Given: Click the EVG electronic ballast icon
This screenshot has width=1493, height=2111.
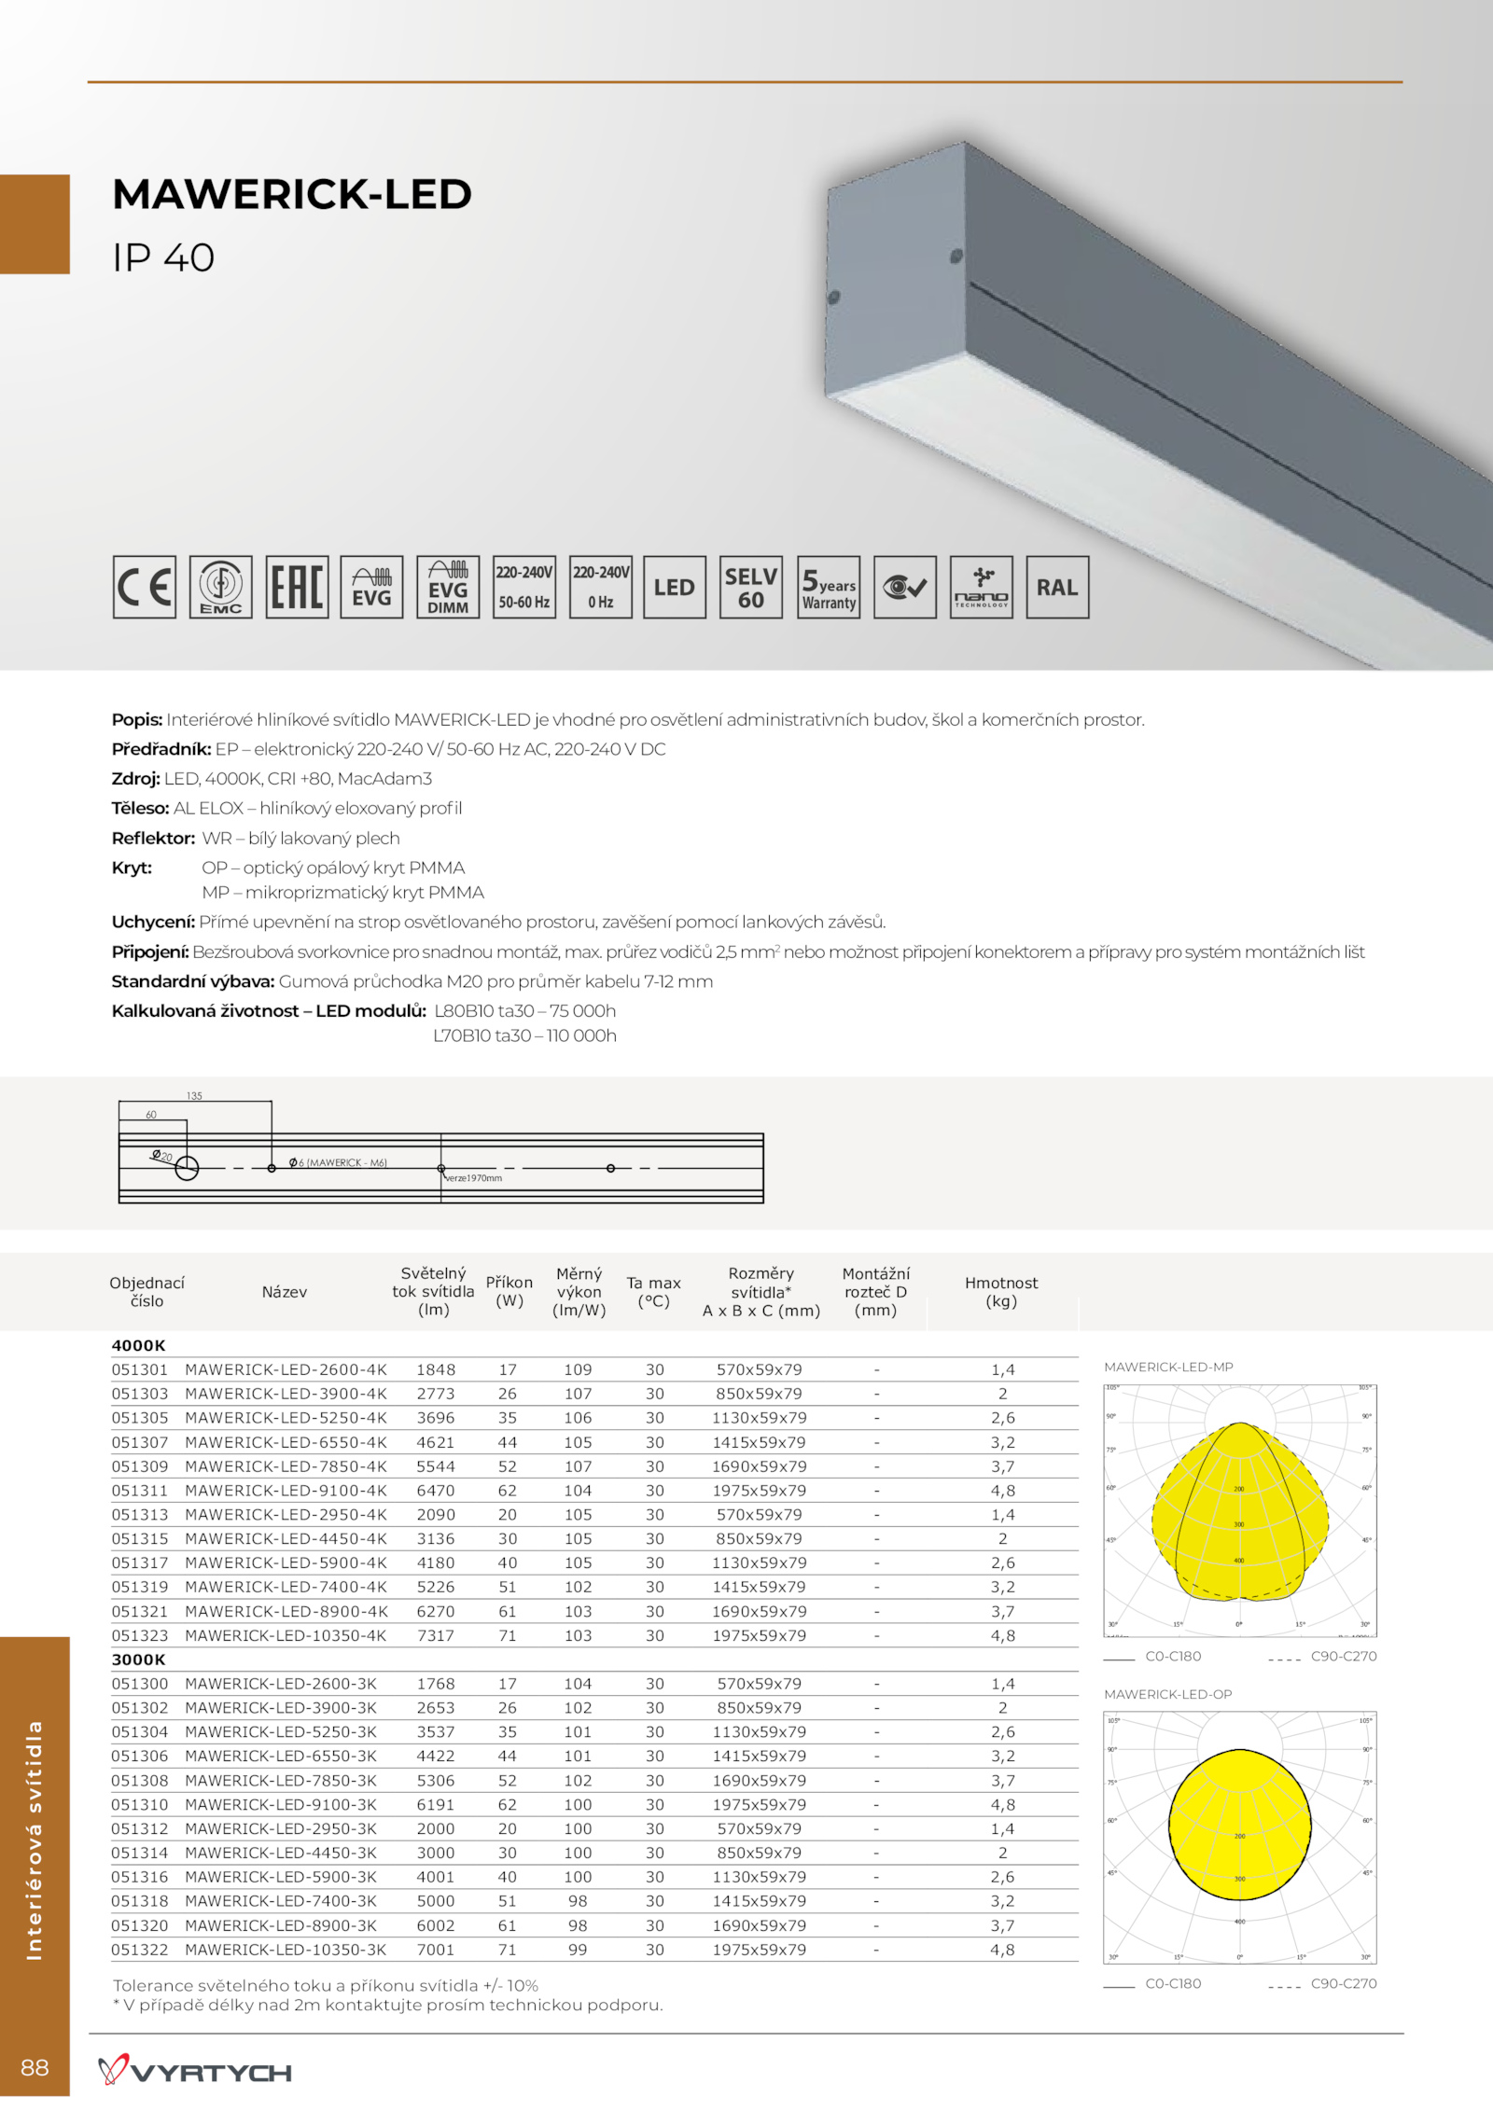Looking at the screenshot, I should pos(372,587).
